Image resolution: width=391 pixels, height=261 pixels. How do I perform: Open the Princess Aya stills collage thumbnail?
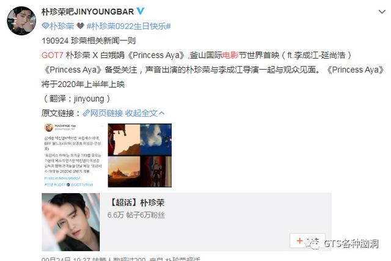(x=140, y=155)
